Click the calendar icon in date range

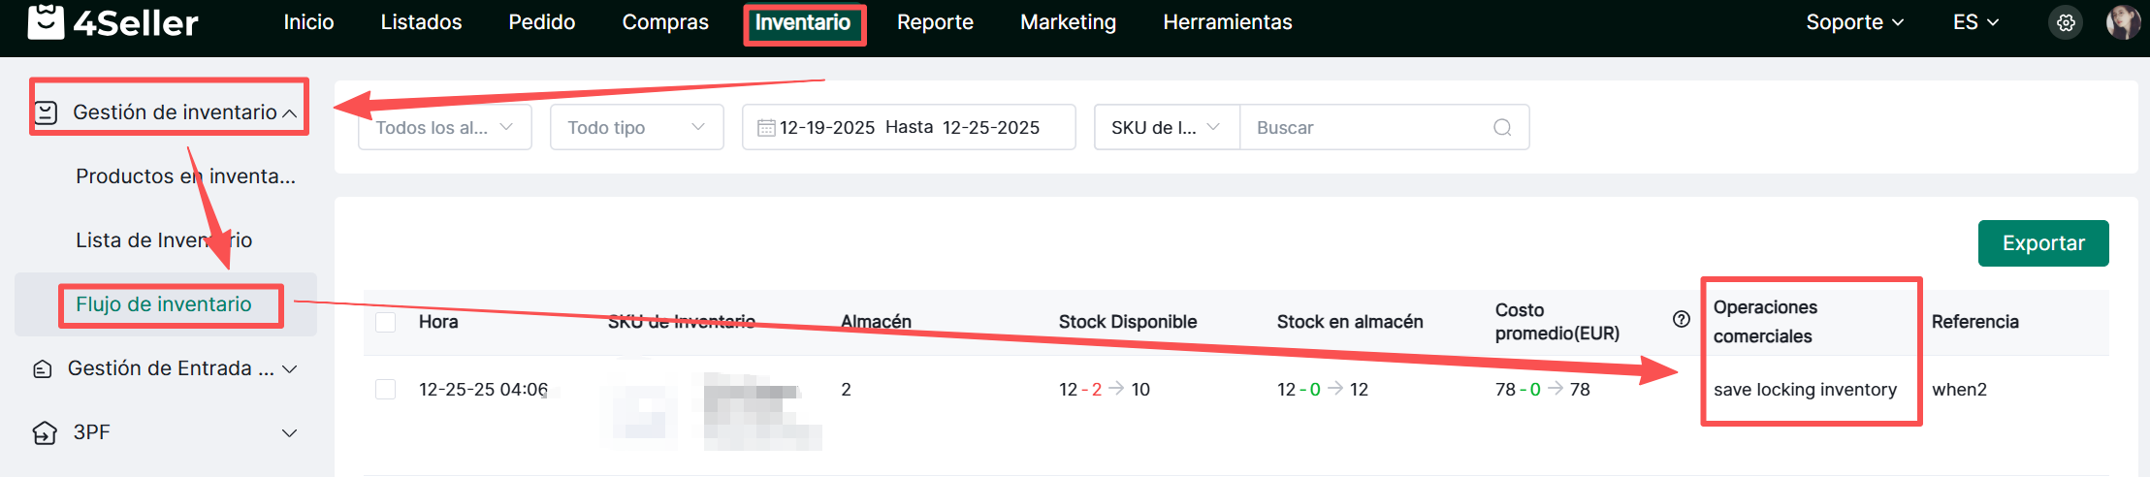[x=766, y=128]
